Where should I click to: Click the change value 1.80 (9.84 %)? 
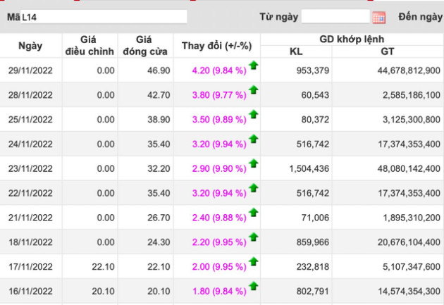click(x=219, y=291)
